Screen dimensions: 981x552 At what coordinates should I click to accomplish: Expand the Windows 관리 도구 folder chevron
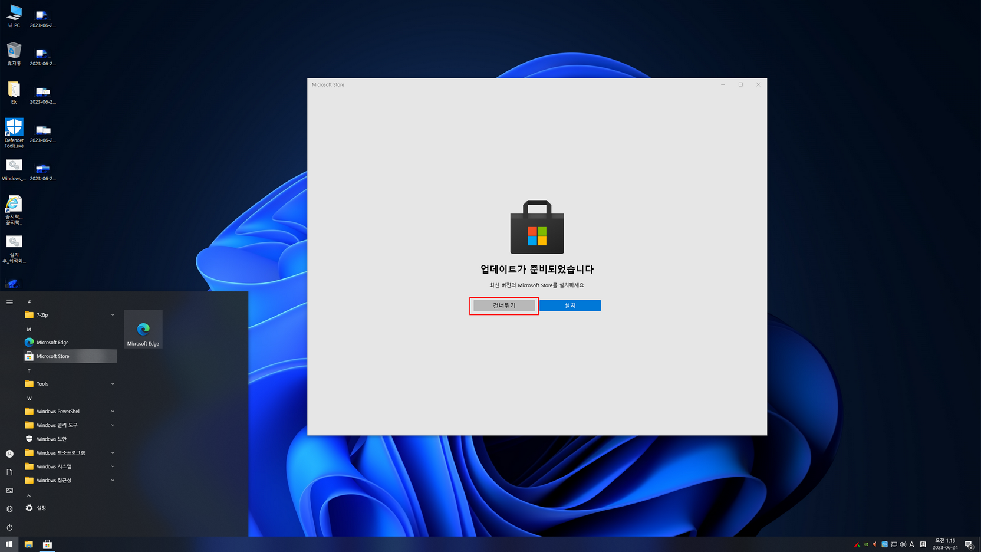coord(113,425)
